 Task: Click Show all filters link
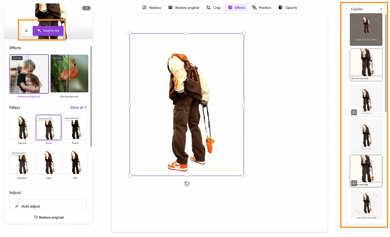[79, 108]
